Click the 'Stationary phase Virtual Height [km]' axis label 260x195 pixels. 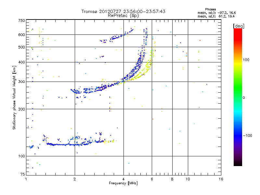pos(14,97)
